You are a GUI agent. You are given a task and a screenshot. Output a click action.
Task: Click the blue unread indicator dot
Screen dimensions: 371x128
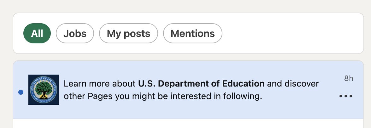(21, 92)
